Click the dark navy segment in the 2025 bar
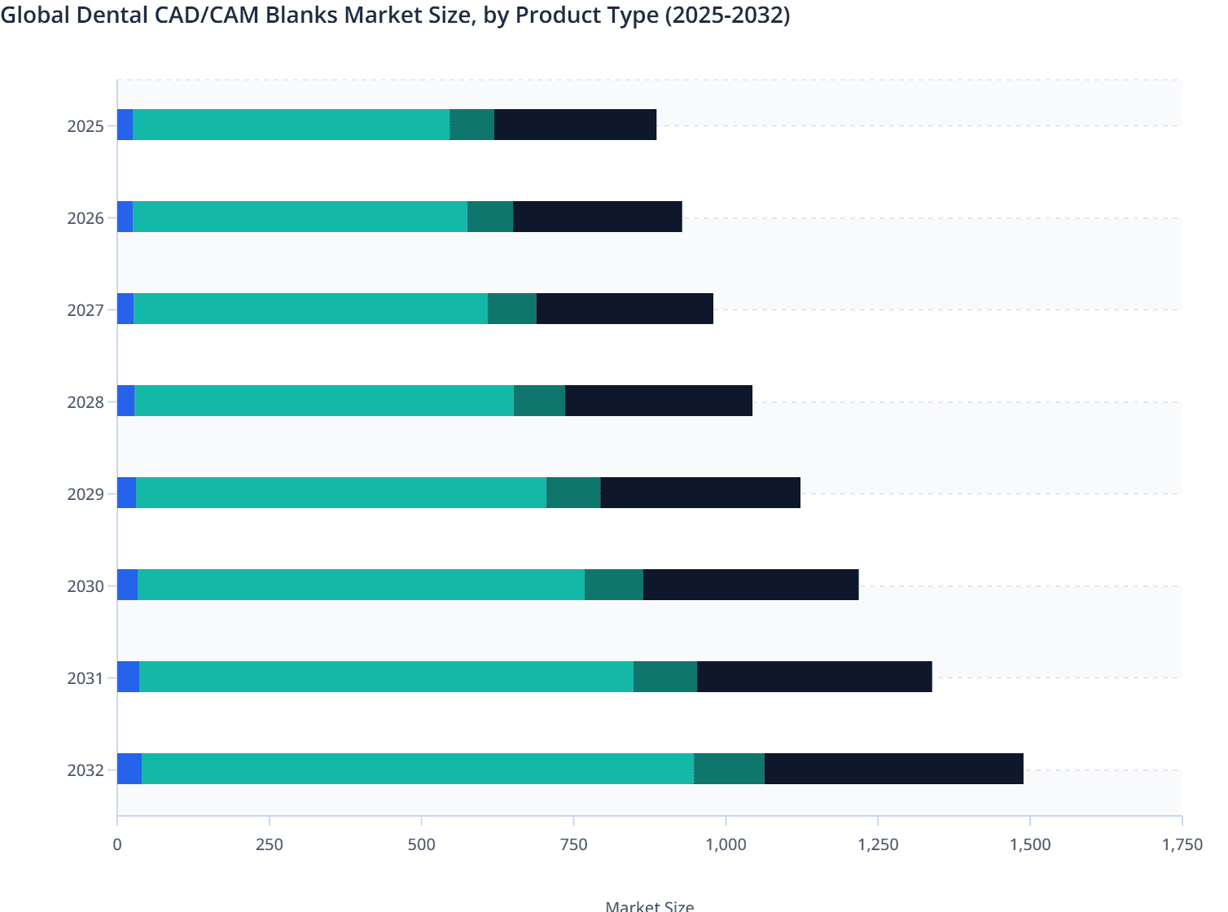Image resolution: width=1228 pixels, height=912 pixels. (574, 126)
